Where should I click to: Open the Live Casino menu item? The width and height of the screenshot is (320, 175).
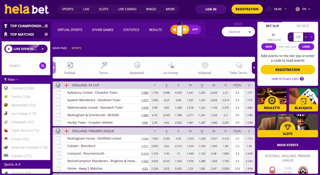(x=127, y=9)
